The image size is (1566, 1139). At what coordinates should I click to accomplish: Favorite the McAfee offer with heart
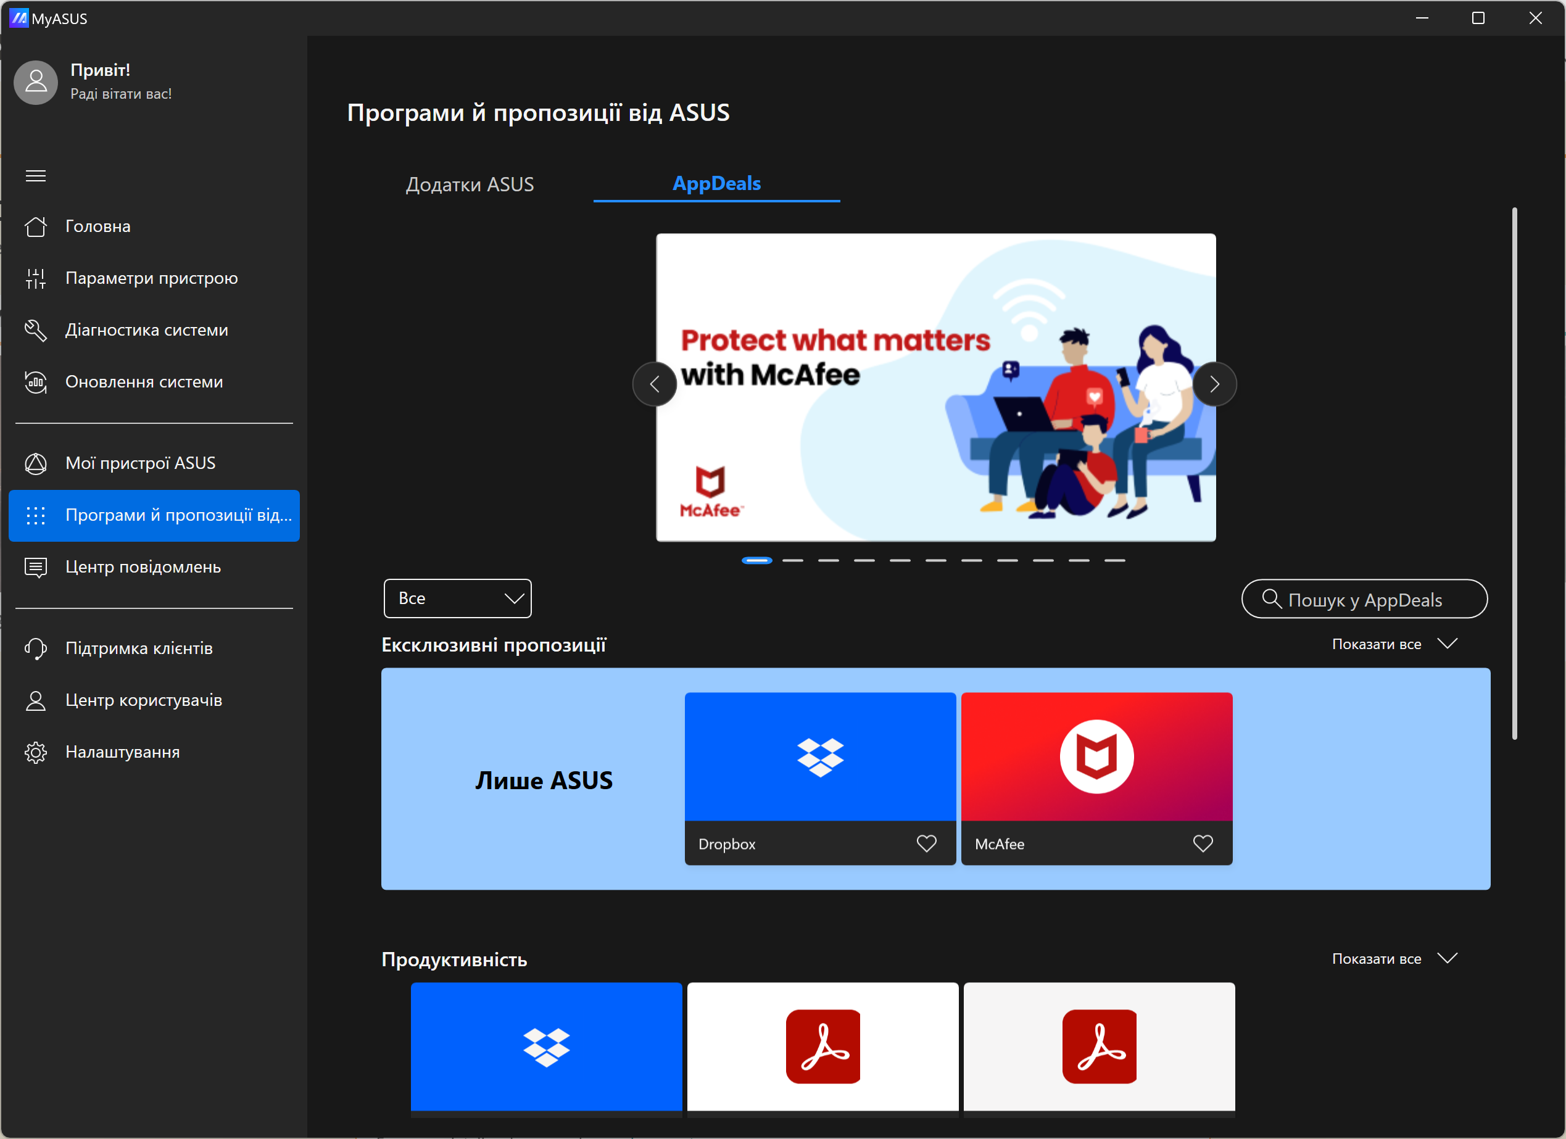point(1203,843)
